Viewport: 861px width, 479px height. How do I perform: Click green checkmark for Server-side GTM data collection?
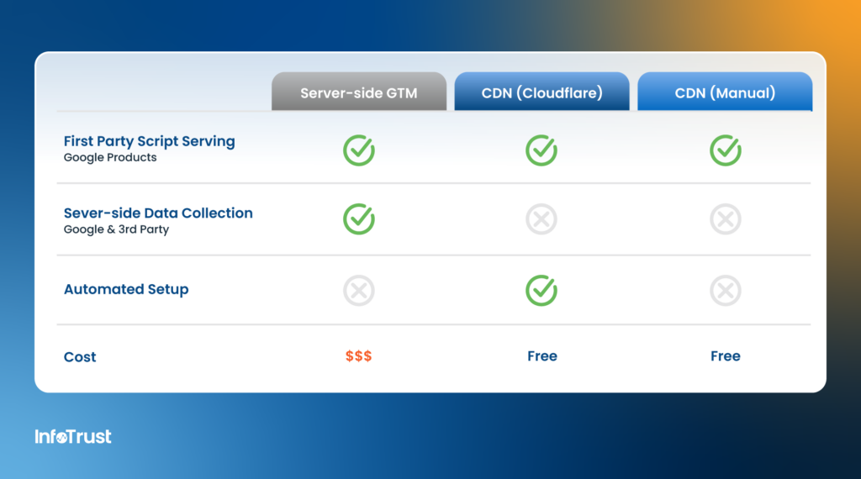point(359,219)
